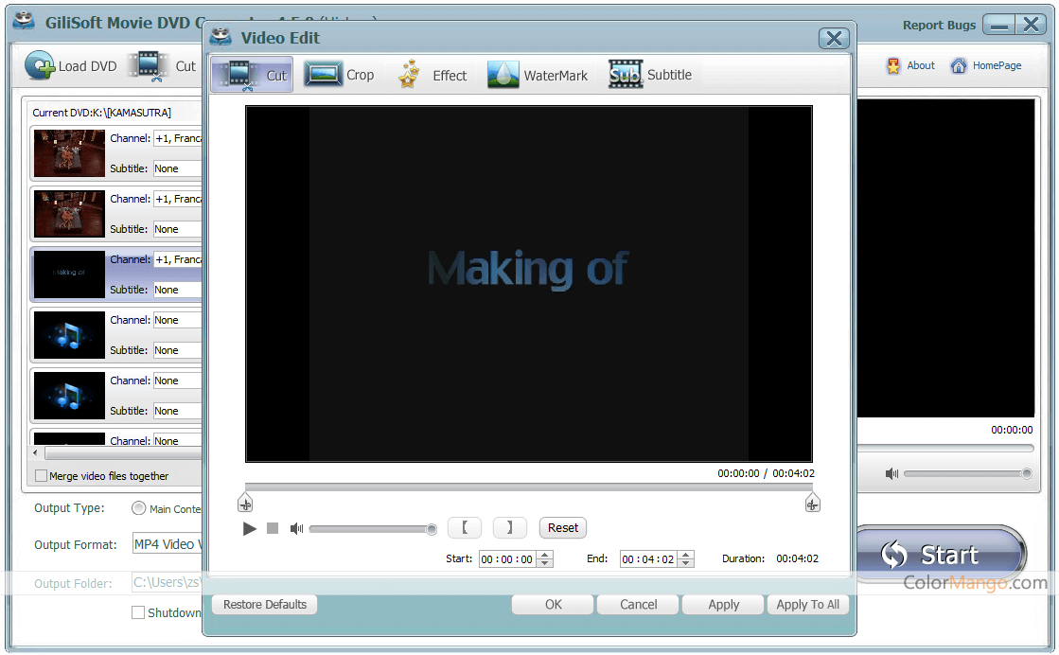Open About in main window
1059x655 pixels.
click(910, 65)
